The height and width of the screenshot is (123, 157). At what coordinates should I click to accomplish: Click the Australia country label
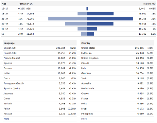(86, 83)
